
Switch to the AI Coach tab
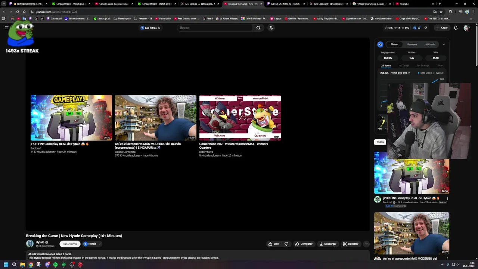(x=430, y=44)
